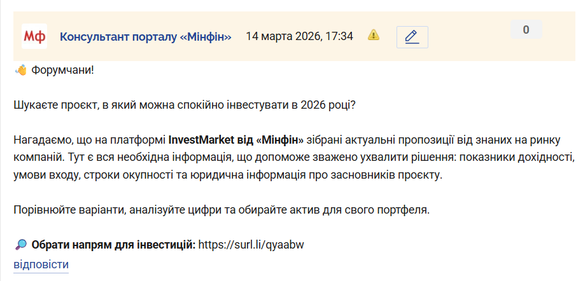Click the magnifying glass emoji
The image size is (583, 281).
[x=20, y=244]
